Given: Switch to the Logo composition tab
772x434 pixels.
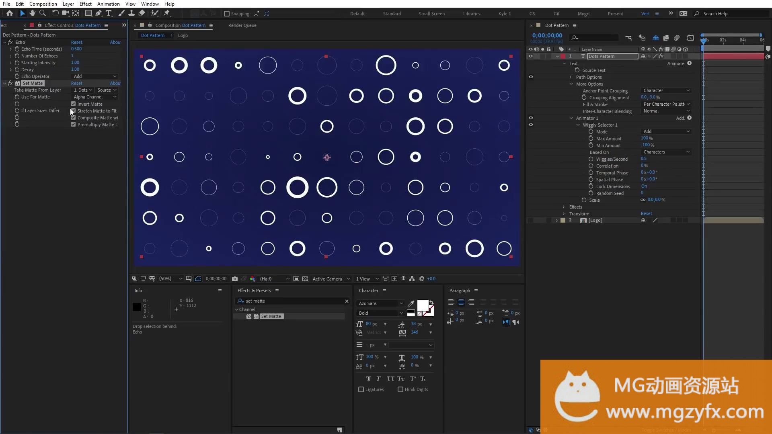Looking at the screenshot, I should (x=183, y=35).
